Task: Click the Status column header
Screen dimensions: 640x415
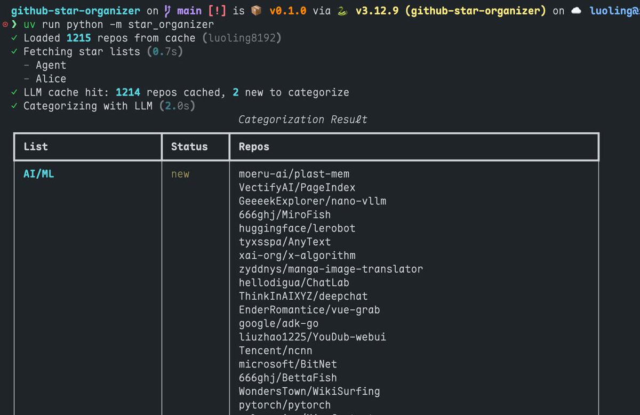Action: tap(189, 147)
